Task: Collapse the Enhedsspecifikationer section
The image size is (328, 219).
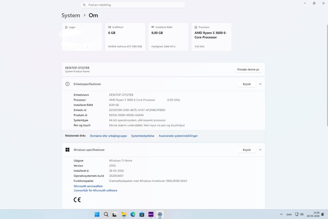Action: point(260,84)
